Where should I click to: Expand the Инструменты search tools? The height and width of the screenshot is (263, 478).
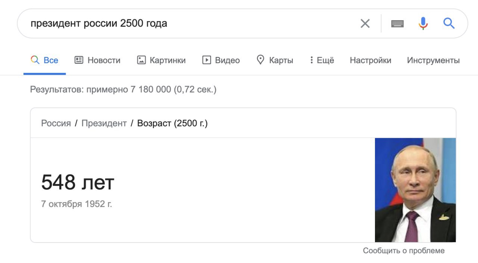click(x=433, y=60)
